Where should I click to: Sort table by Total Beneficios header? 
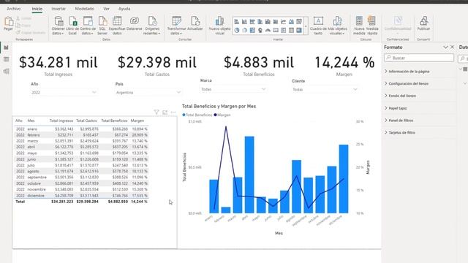[x=114, y=121]
